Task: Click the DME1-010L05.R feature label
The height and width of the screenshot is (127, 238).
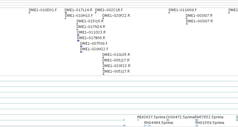Action: (116, 55)
